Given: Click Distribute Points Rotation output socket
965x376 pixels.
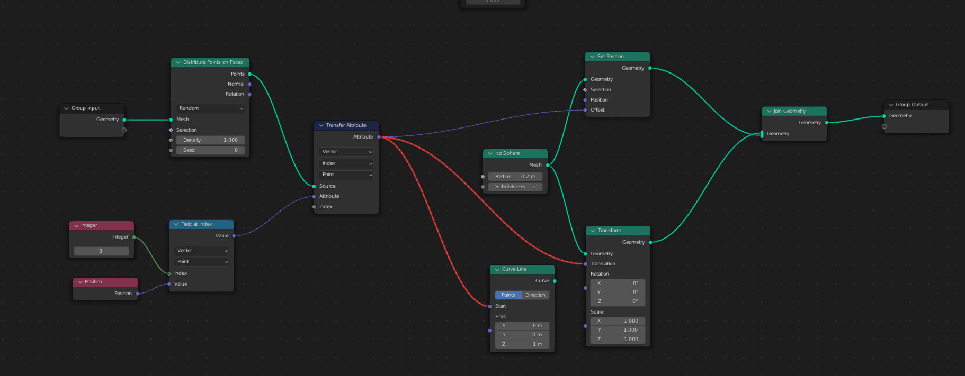Looking at the screenshot, I should pyautogui.click(x=250, y=94).
